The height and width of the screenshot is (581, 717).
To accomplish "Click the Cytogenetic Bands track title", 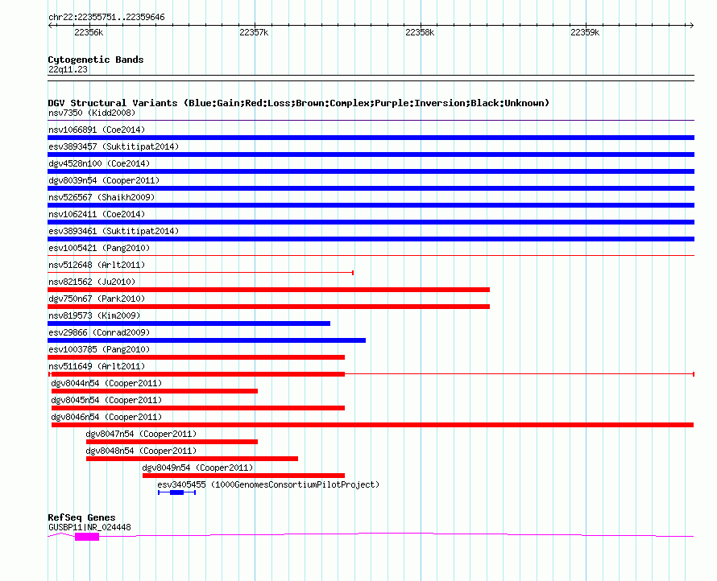I will pyautogui.click(x=96, y=60).
